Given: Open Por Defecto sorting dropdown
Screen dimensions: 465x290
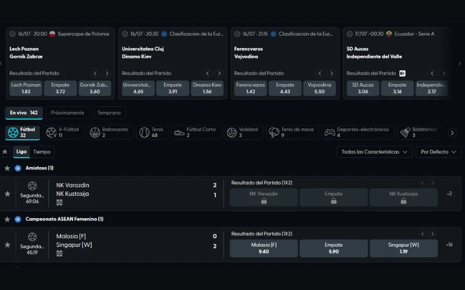Looking at the screenshot, I should coord(438,152).
